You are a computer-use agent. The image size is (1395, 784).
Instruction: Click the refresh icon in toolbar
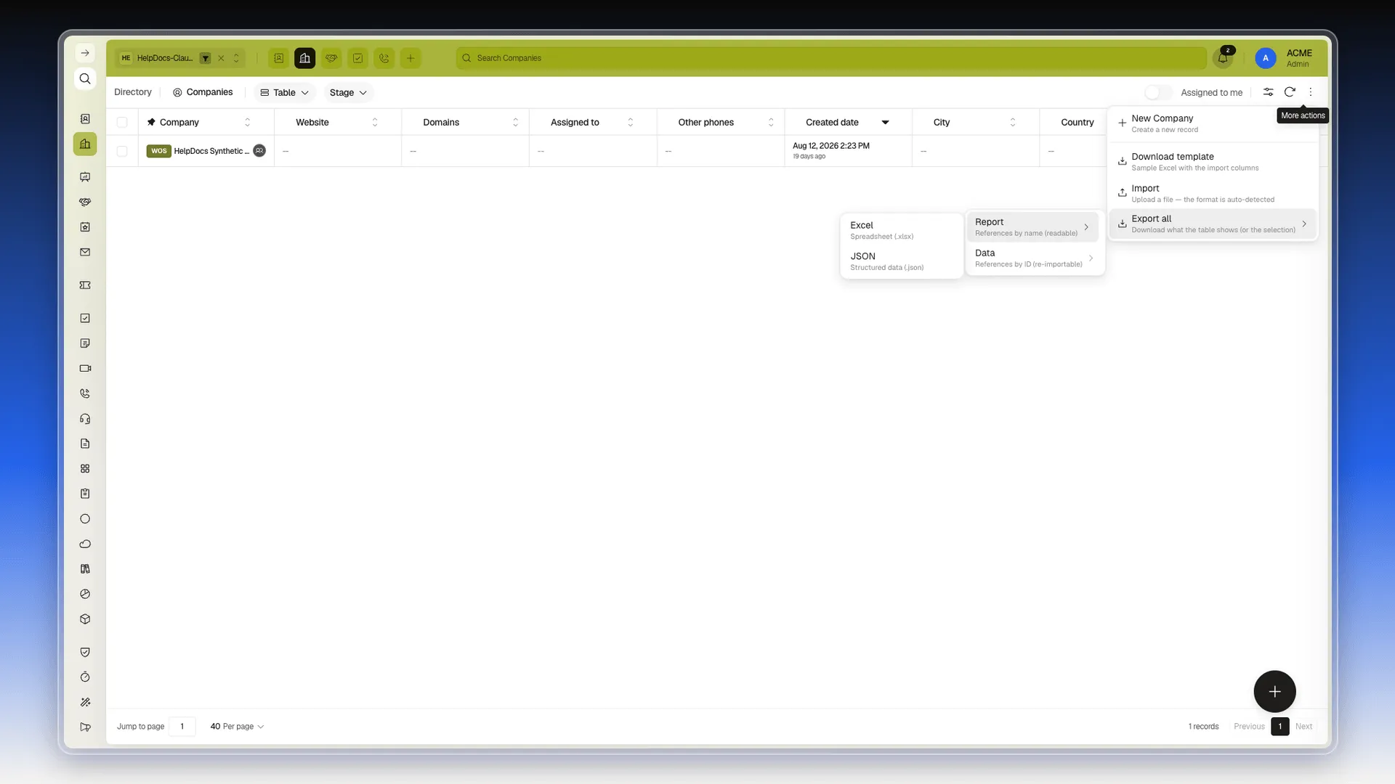coord(1290,92)
